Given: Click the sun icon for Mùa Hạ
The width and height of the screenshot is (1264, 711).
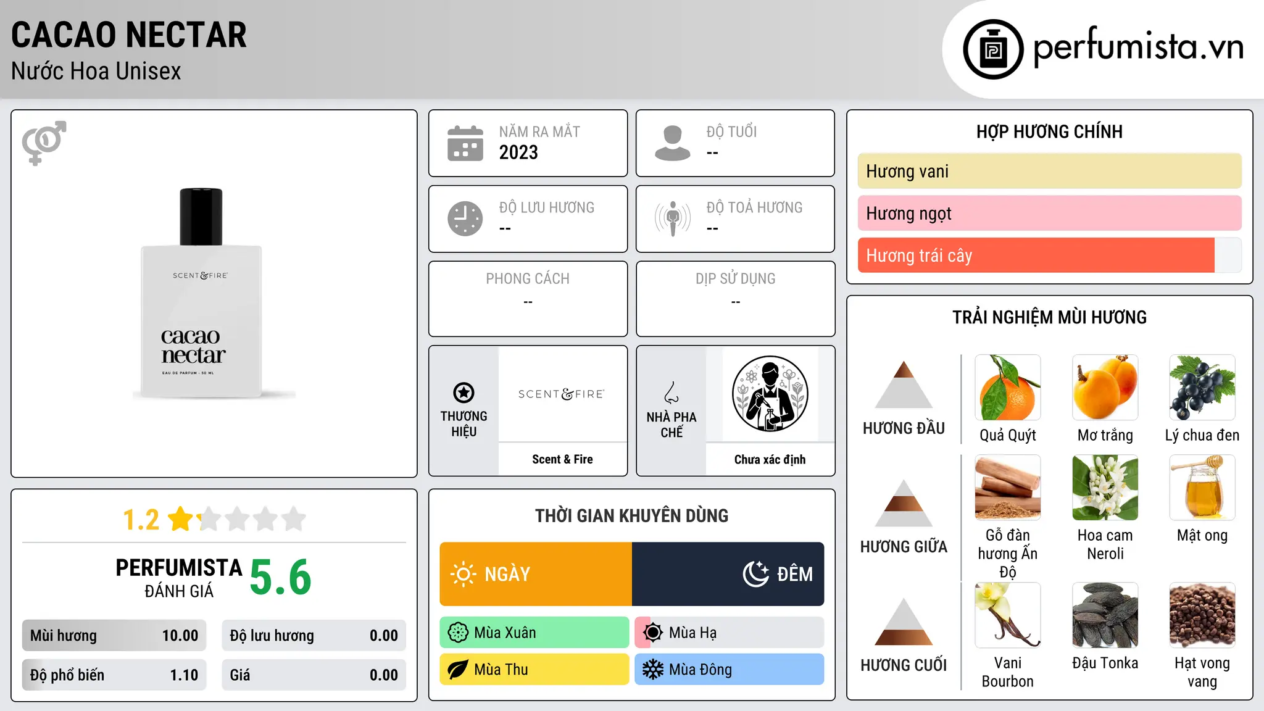Looking at the screenshot, I should click(653, 633).
